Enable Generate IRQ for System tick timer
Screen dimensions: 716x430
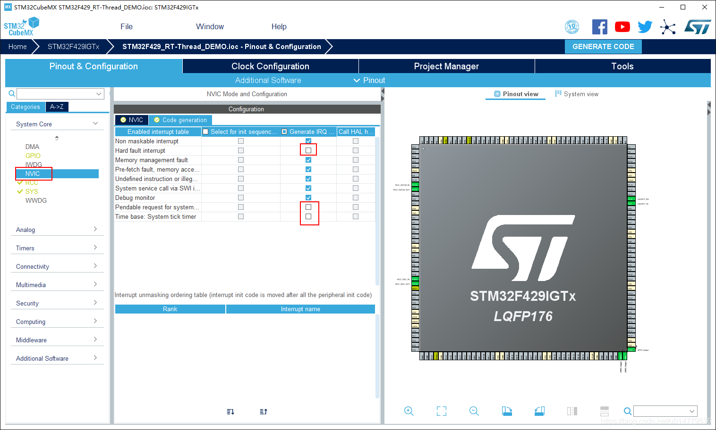click(308, 216)
